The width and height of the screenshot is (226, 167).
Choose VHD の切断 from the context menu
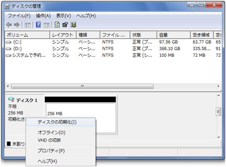click(x=61, y=140)
